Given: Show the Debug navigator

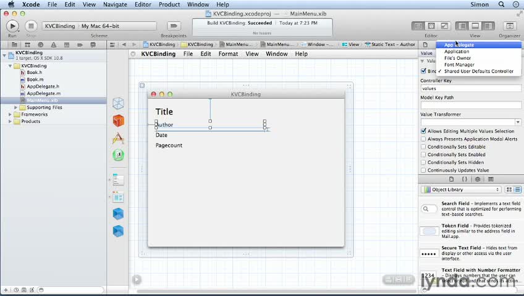Looking at the screenshot, I should tap(67, 44).
